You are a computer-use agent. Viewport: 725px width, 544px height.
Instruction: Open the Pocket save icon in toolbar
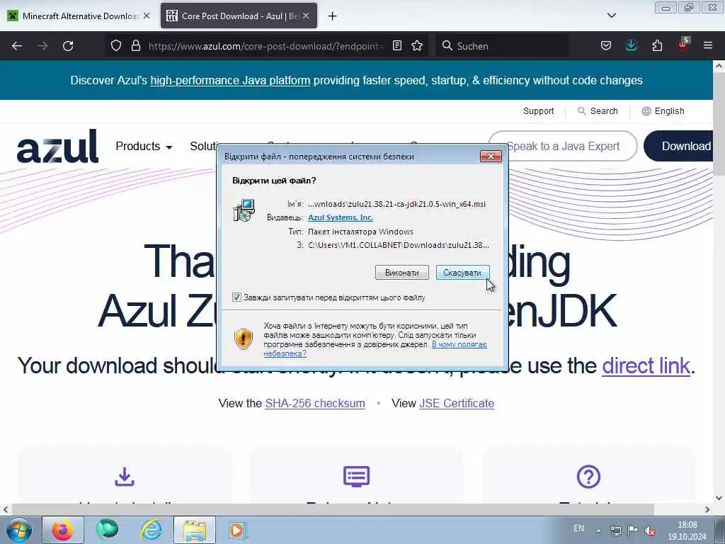click(x=606, y=46)
